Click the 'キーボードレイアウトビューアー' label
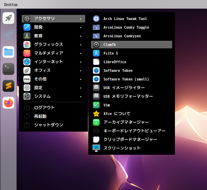 pyautogui.click(x=135, y=131)
